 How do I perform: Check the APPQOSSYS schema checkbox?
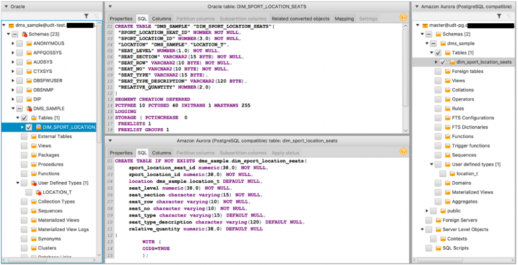(20, 52)
